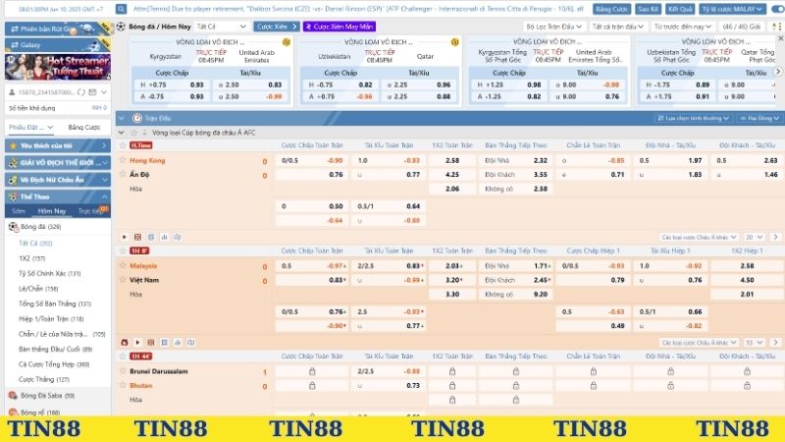Open the Bảng Cược top button
The image size is (785, 442).
(x=611, y=9)
